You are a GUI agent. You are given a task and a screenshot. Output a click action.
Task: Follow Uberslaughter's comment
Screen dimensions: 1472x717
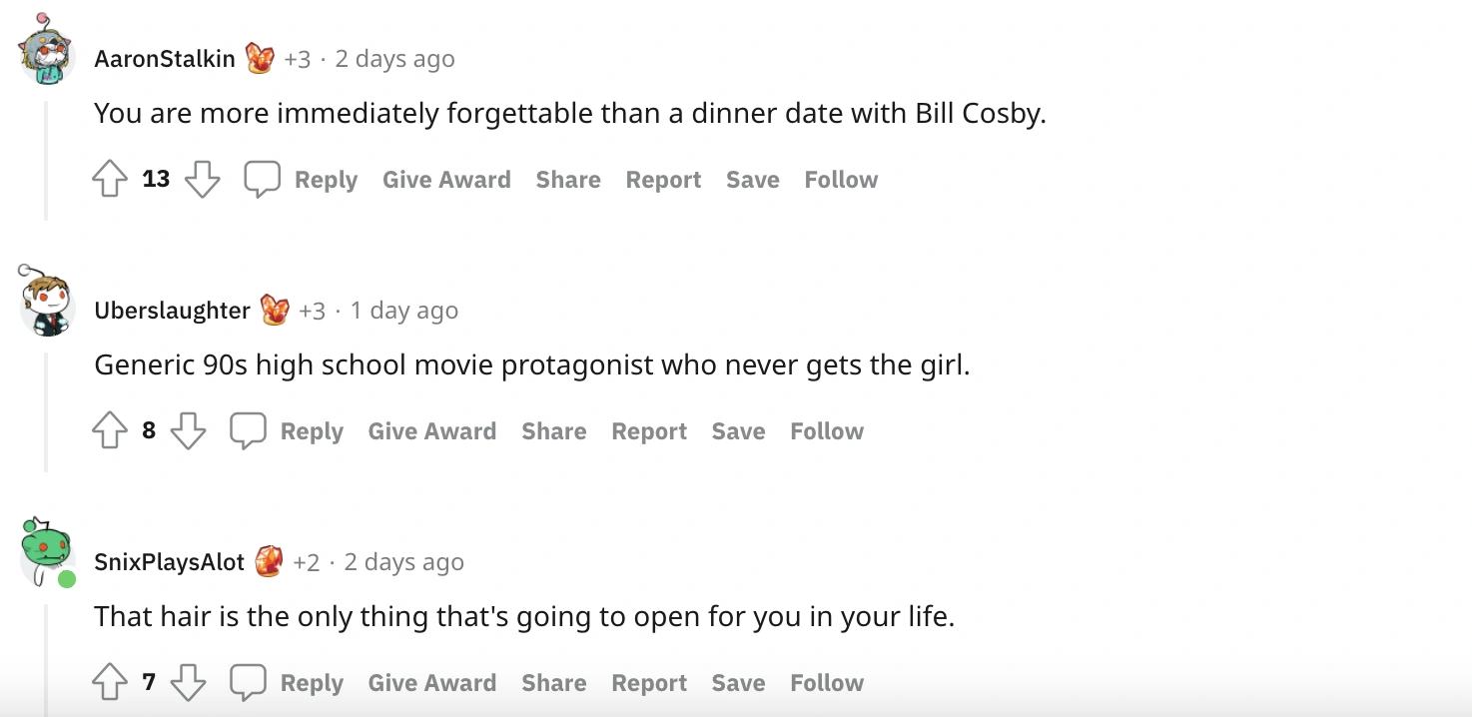827,431
